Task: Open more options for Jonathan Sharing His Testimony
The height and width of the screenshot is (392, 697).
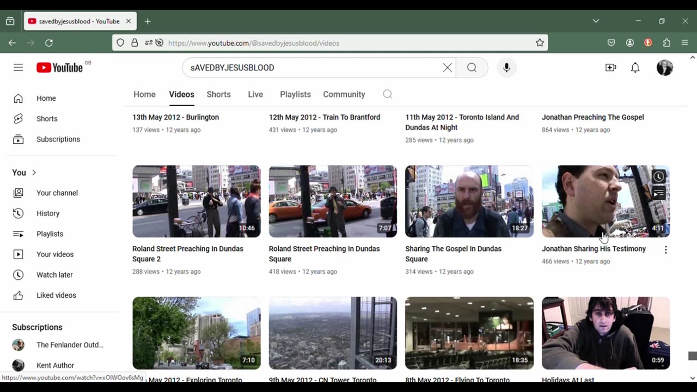Action: click(x=665, y=249)
